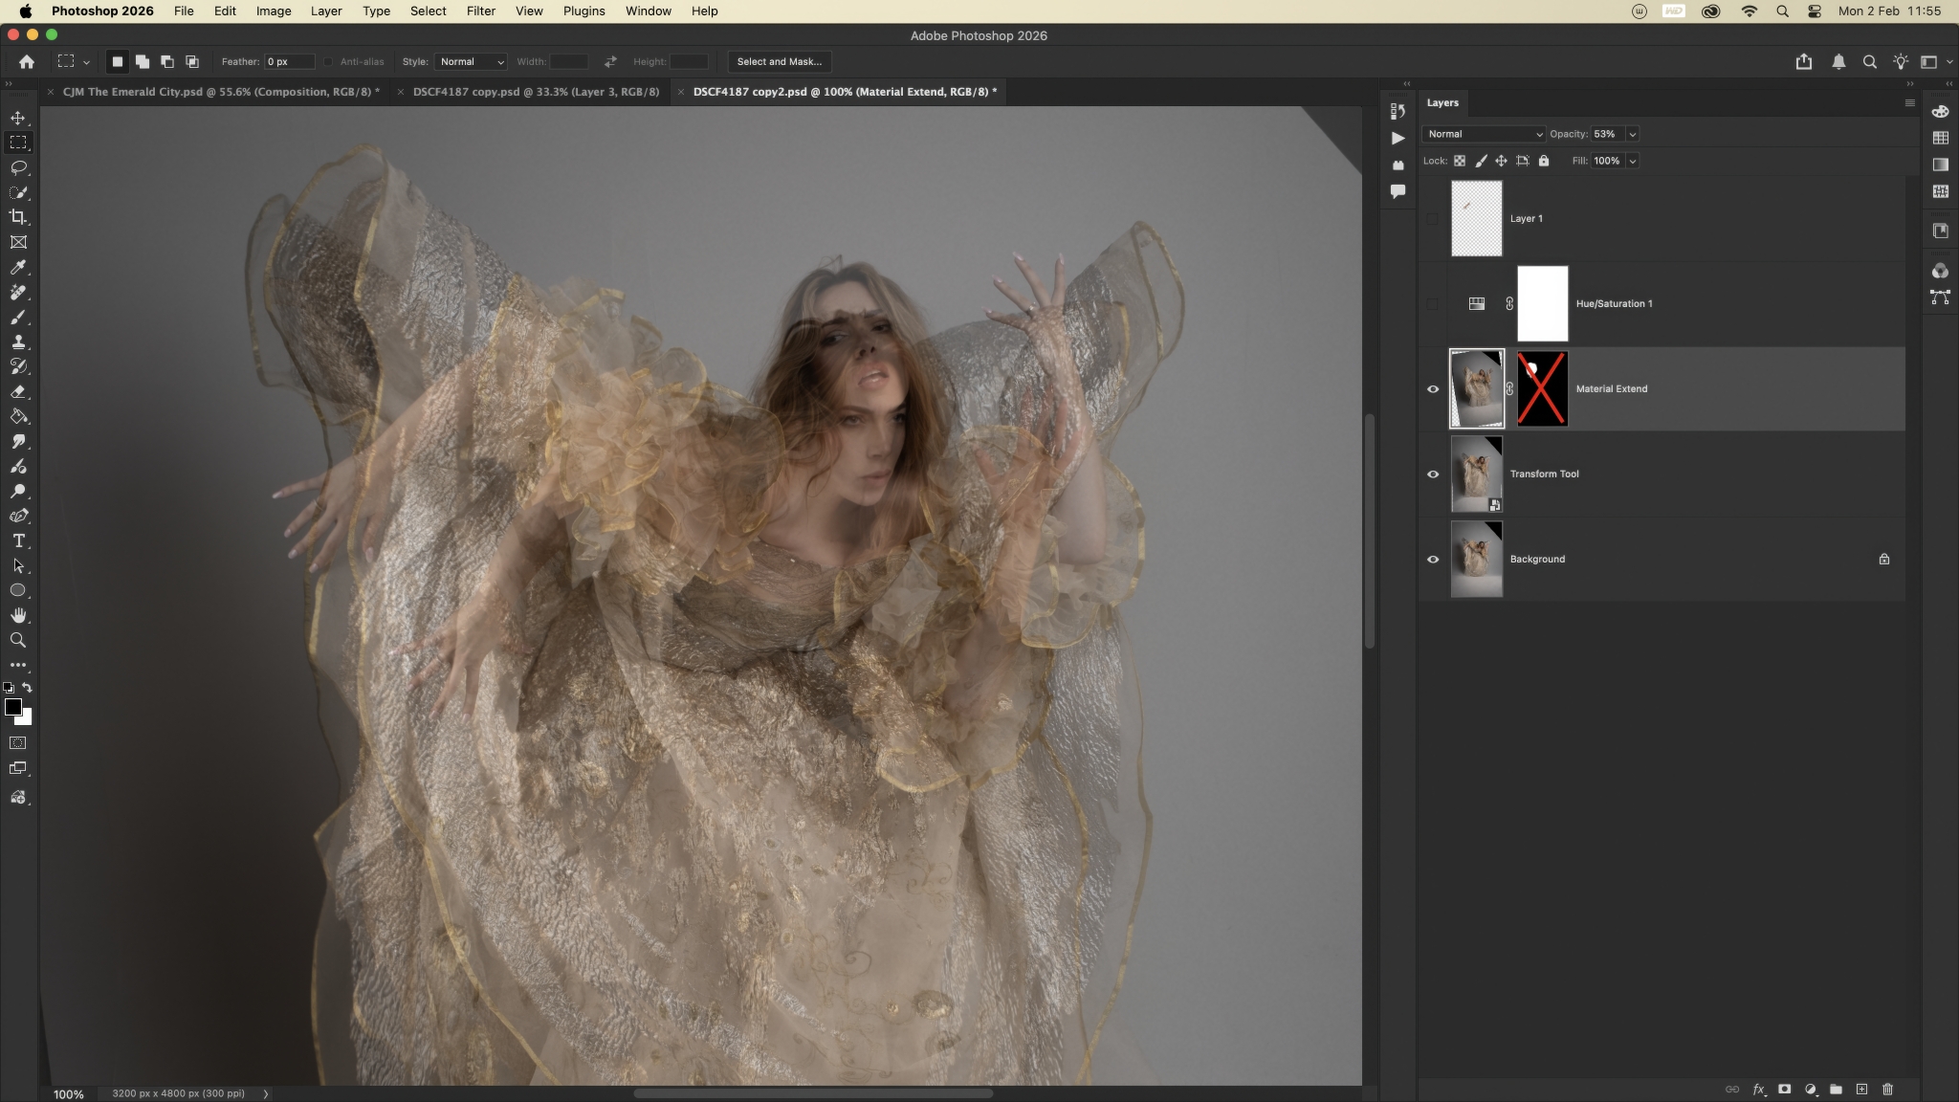Image resolution: width=1959 pixels, height=1102 pixels.
Task: Open the Style dropdown in options bar
Action: click(471, 61)
